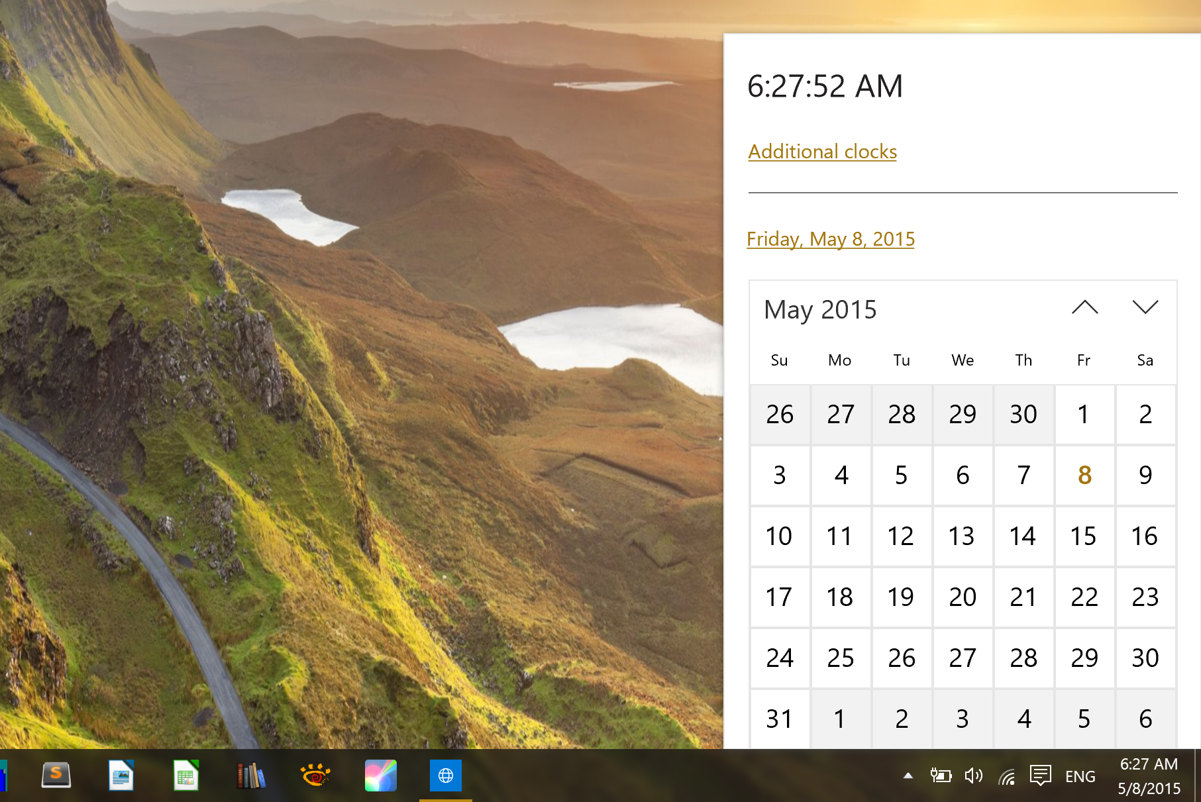Click the volume speaker icon in the tray
This screenshot has width=1201, height=802.
[974, 775]
